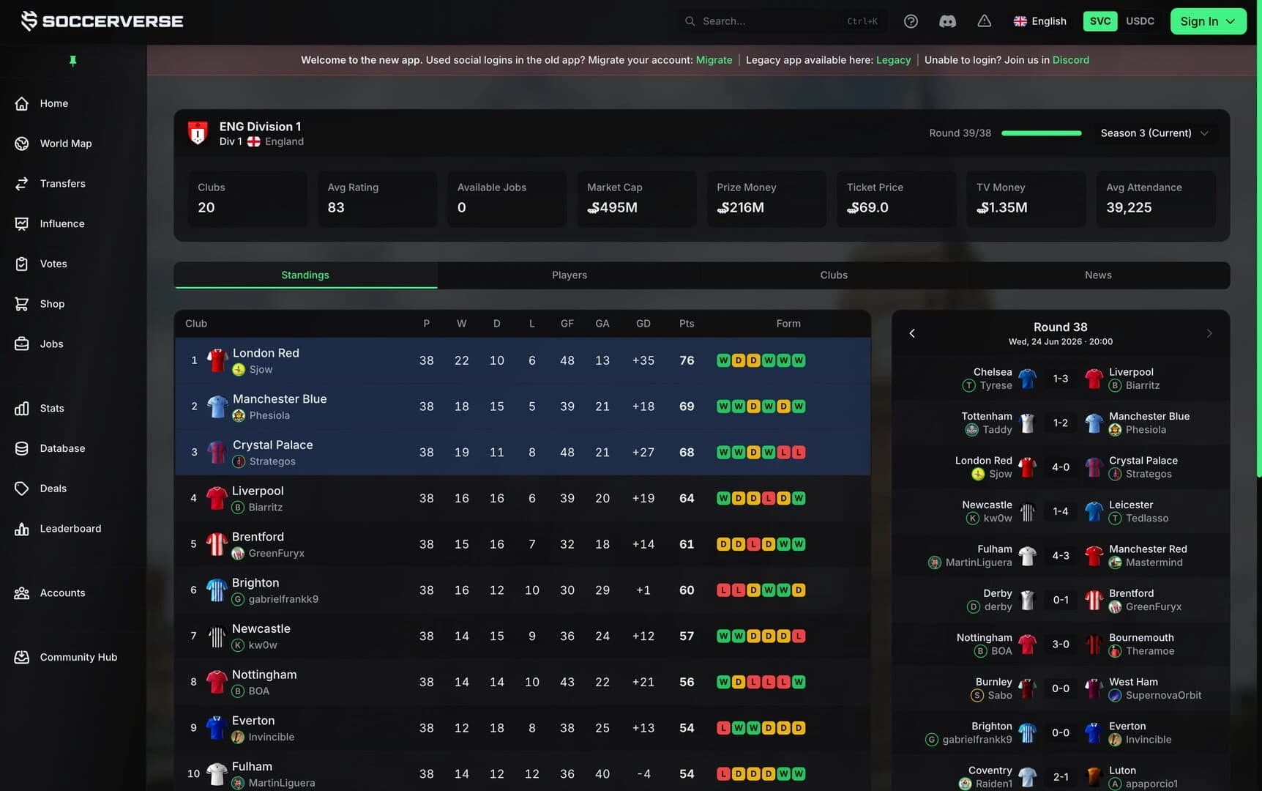Select SVC currency toggle
The image size is (1262, 791).
click(x=1099, y=21)
